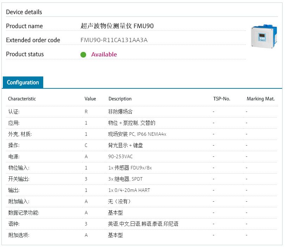
Task: Click the 3x 继电器, SPDT description
Action: point(125,179)
